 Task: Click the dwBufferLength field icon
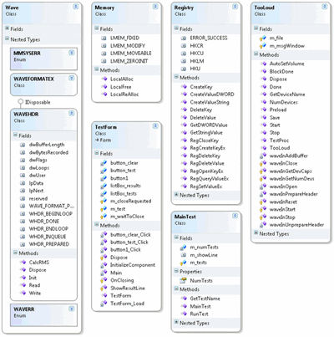pos(23,145)
